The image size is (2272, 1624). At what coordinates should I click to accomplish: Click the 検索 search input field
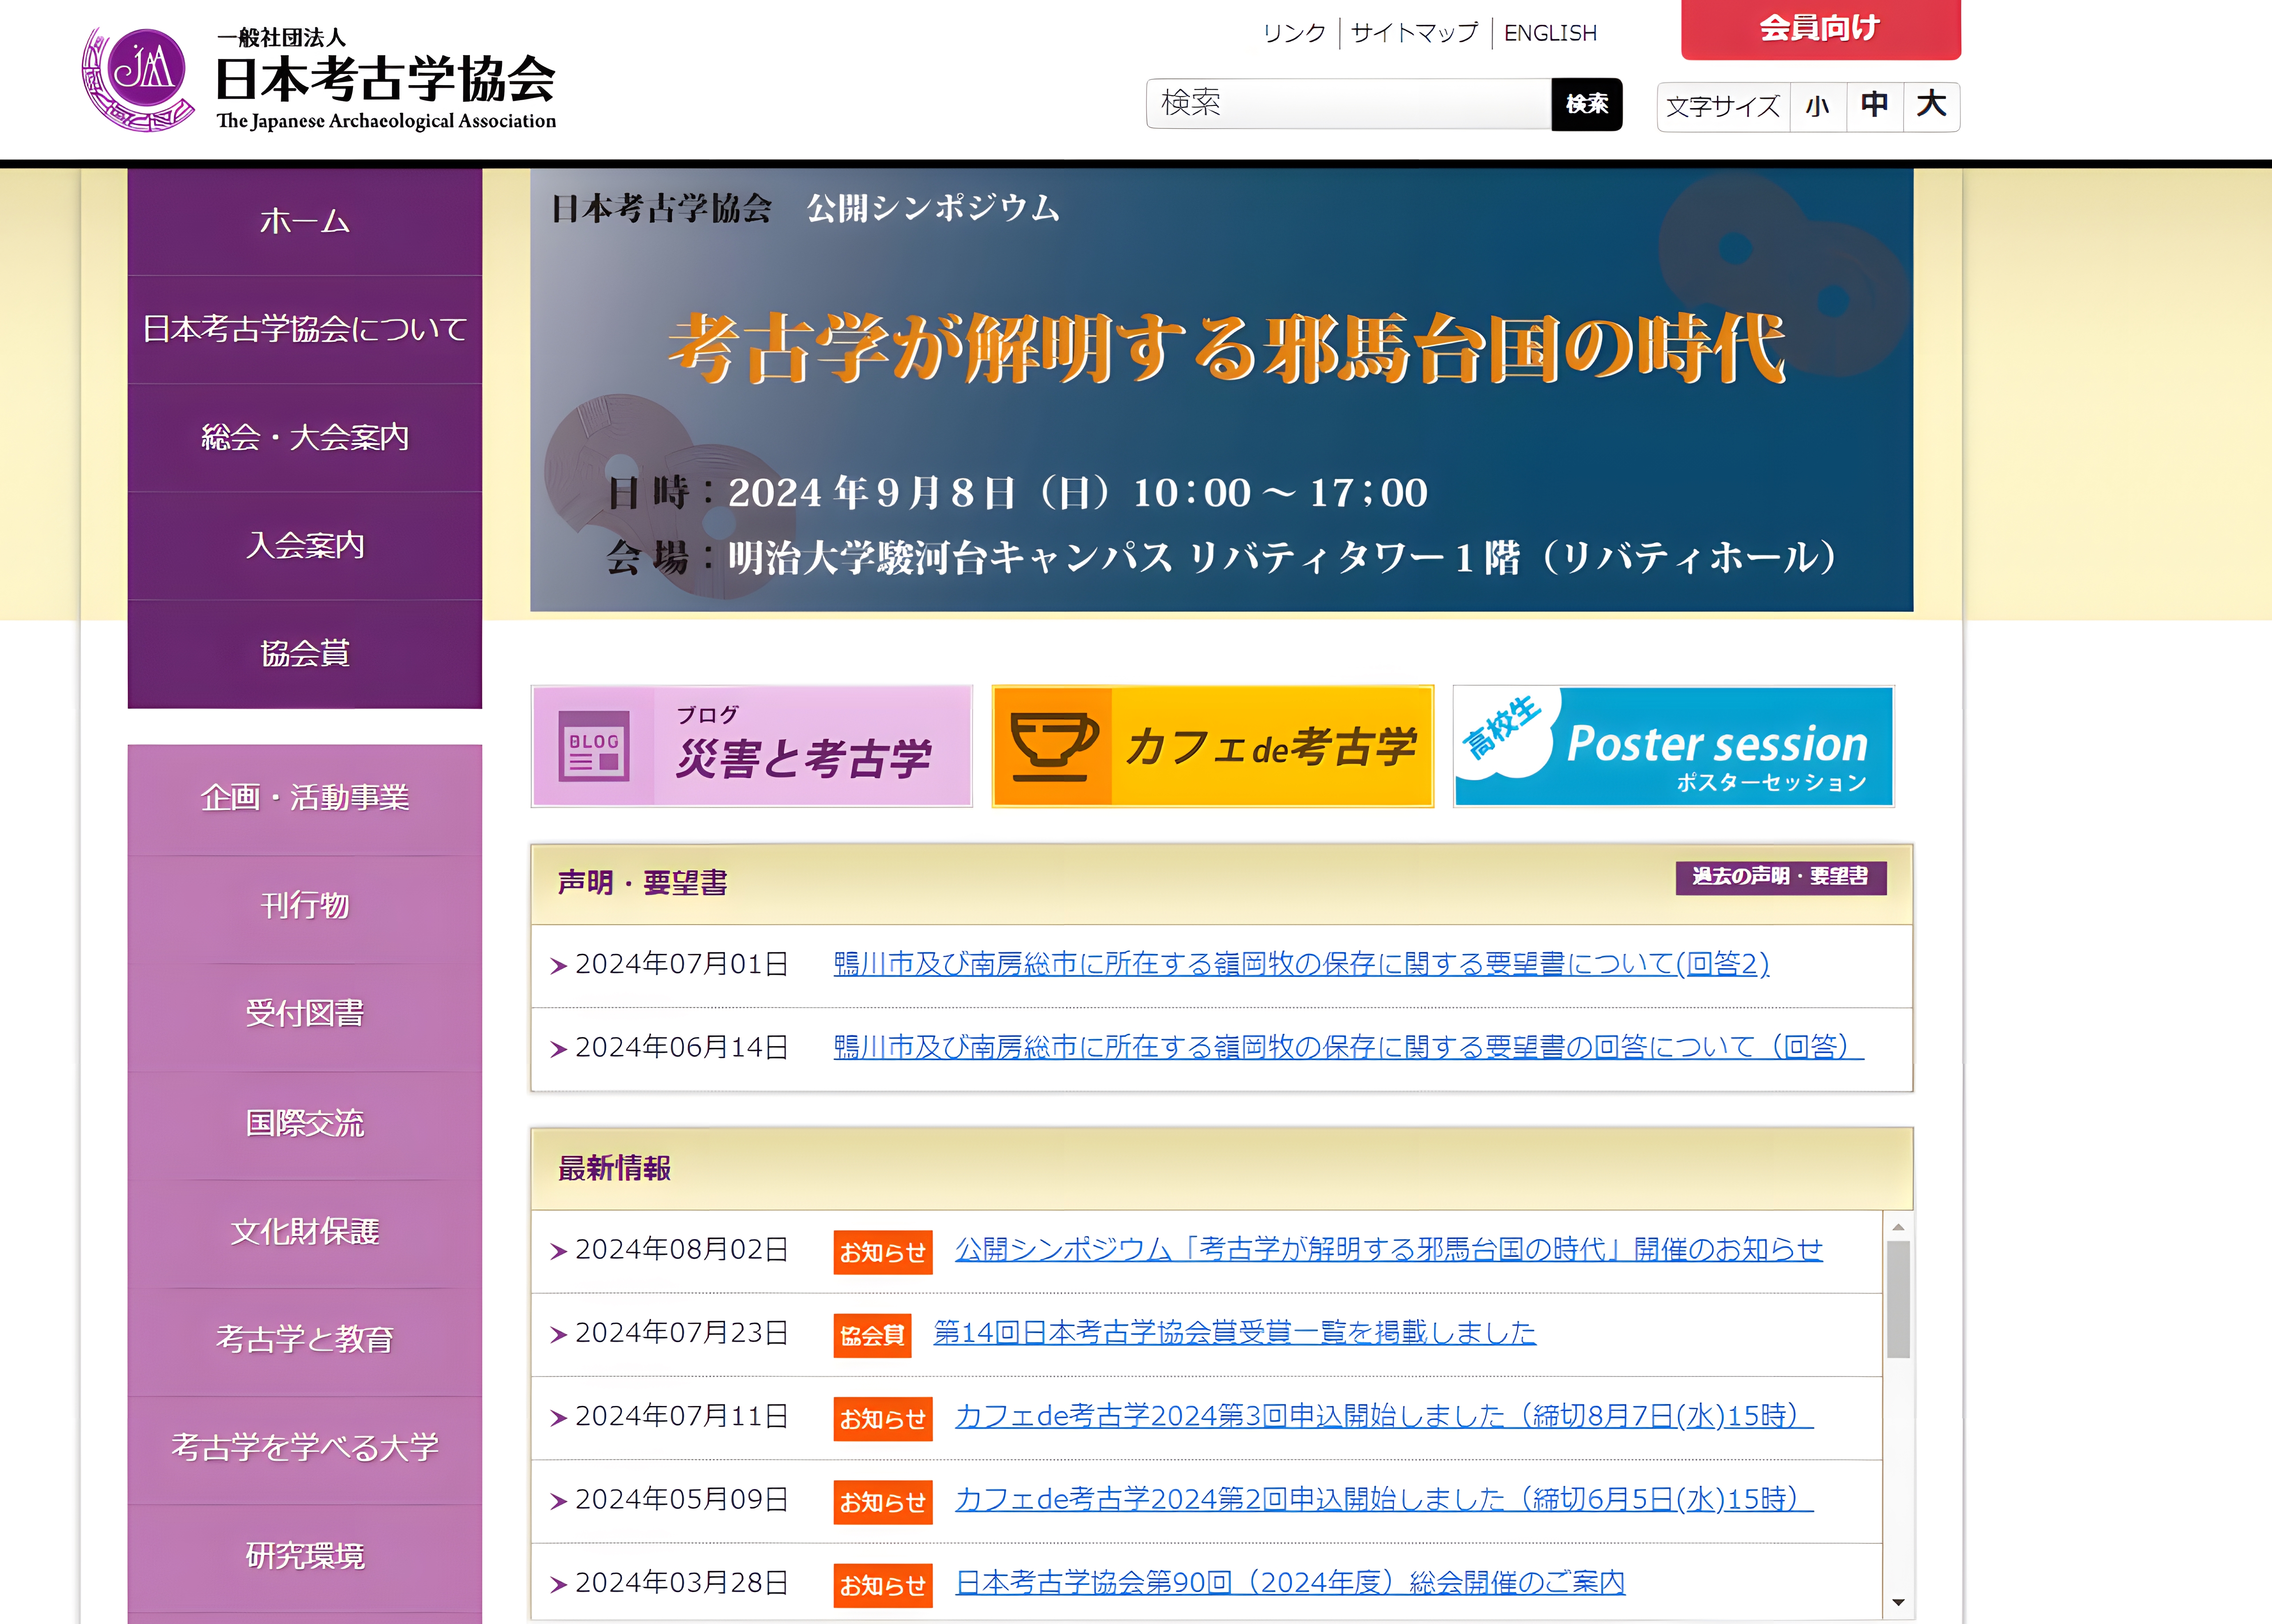coord(1348,104)
